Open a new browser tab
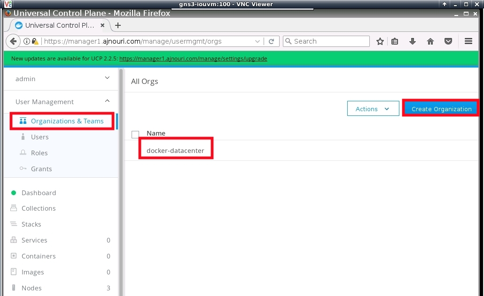The height and width of the screenshot is (296, 484). 117,25
